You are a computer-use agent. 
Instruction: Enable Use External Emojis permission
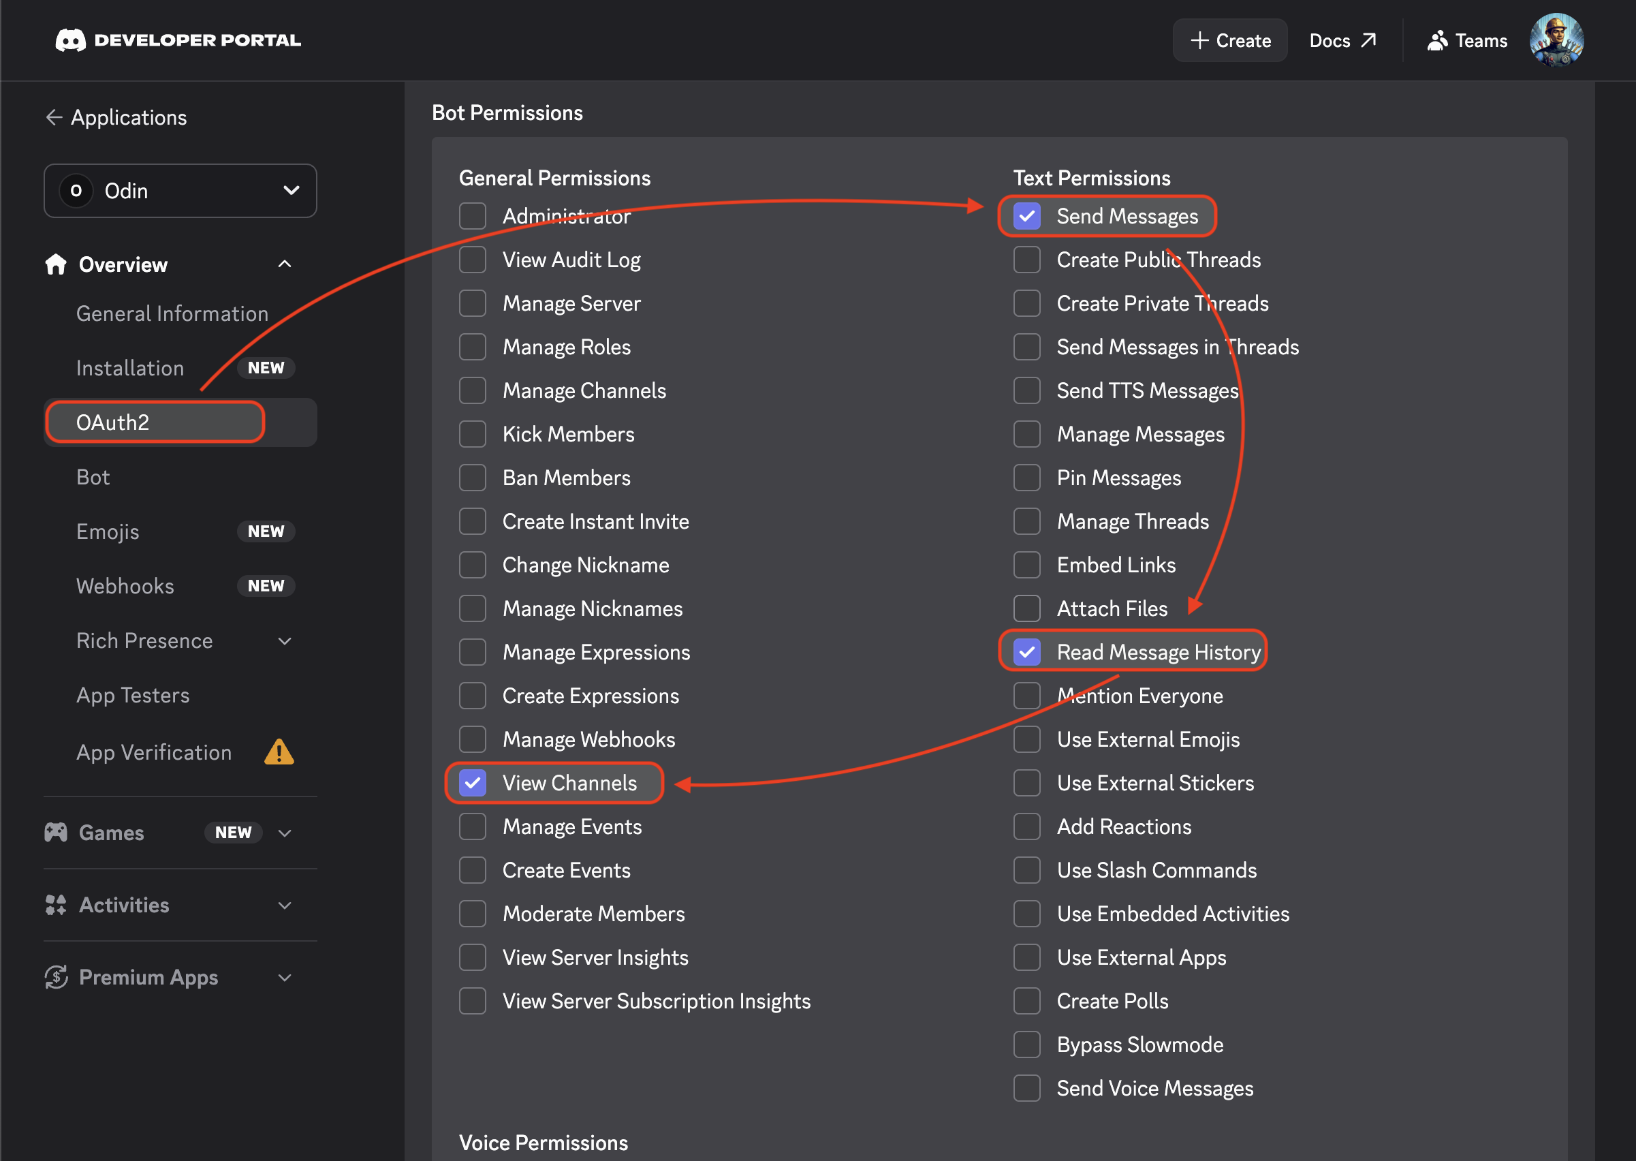point(1026,739)
